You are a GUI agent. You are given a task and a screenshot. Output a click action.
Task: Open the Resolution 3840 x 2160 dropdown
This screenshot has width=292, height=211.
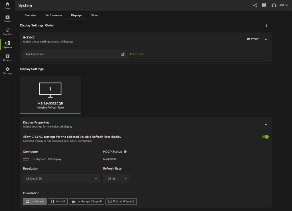[x=61, y=178]
